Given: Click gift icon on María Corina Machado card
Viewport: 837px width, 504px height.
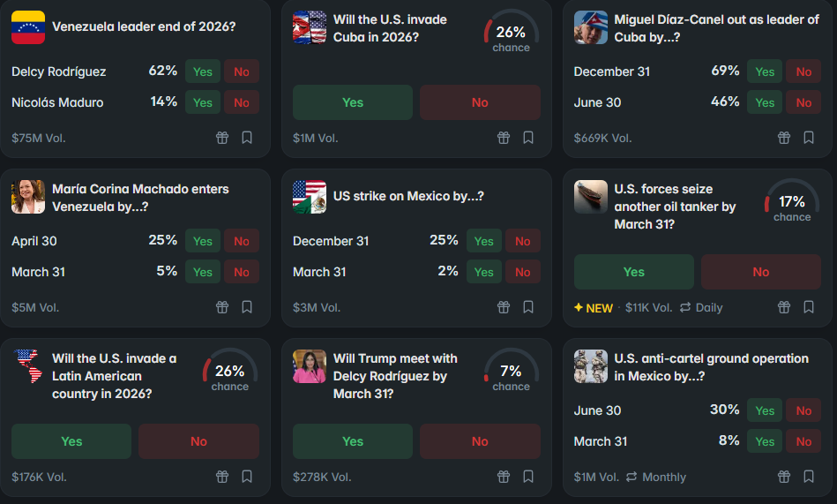Looking at the screenshot, I should pyautogui.click(x=222, y=307).
